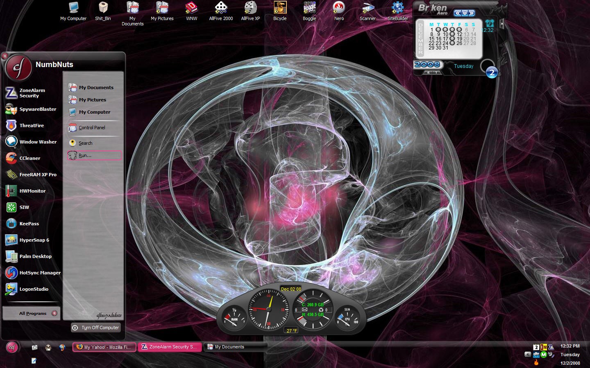This screenshot has width=590, height=368.
Task: Click the My Yahoo! Mozilla Firefox taskbar button
Action: pos(104,347)
